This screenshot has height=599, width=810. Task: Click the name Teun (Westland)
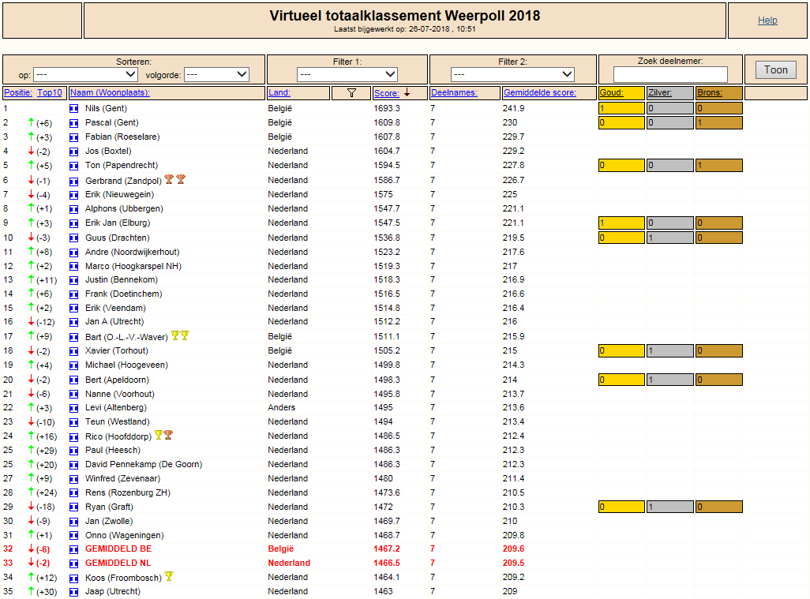118,422
